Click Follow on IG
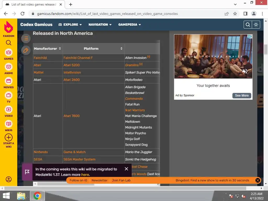 tap(78, 180)
